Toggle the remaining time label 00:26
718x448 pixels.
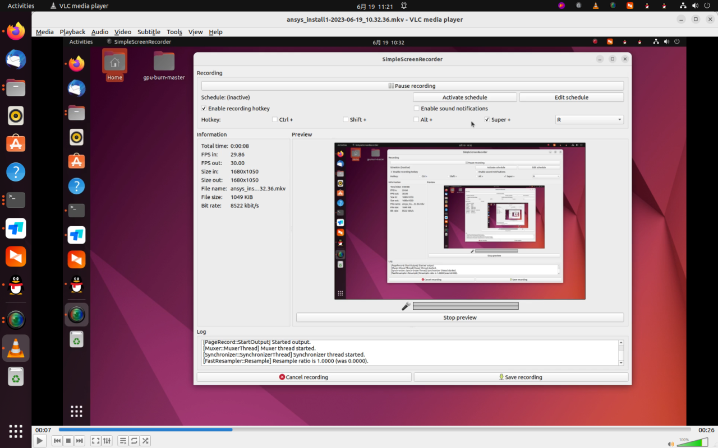pos(706,430)
